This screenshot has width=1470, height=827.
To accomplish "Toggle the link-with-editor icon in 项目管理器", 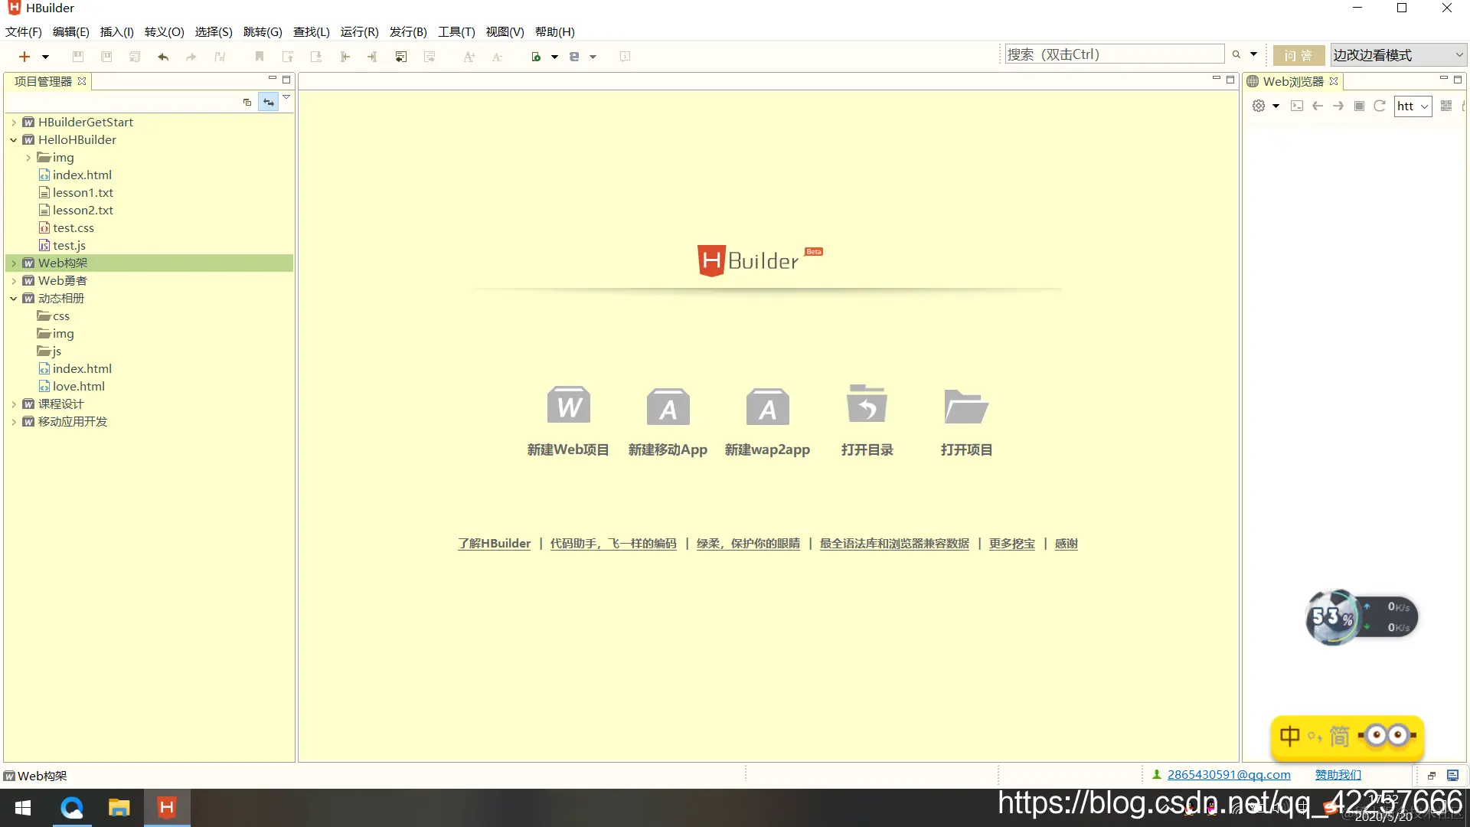I will point(268,101).
